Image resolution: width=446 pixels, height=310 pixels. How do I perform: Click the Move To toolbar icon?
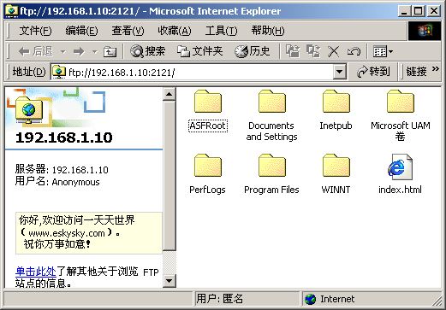293,51
